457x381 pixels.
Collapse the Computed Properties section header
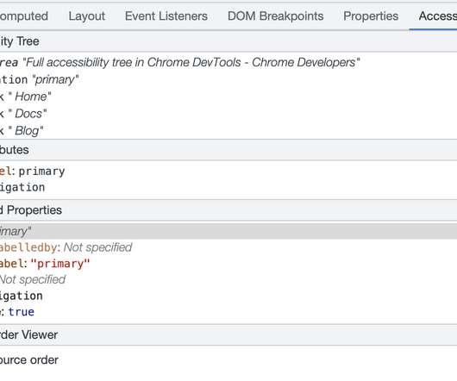coord(228,210)
